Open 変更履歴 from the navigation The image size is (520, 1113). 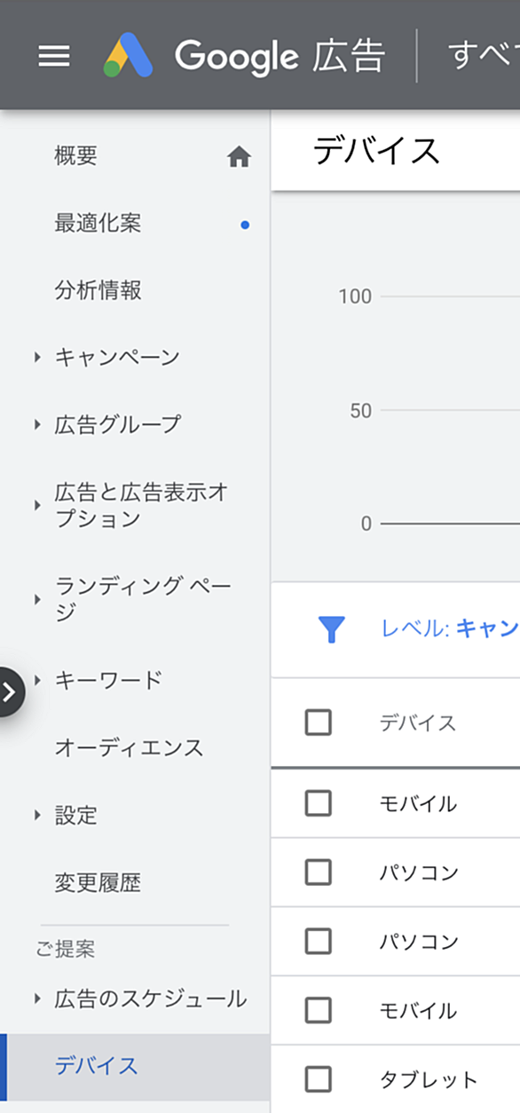[x=98, y=882]
